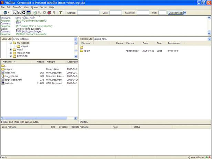Click parent folder icon in remote list

click(82, 47)
